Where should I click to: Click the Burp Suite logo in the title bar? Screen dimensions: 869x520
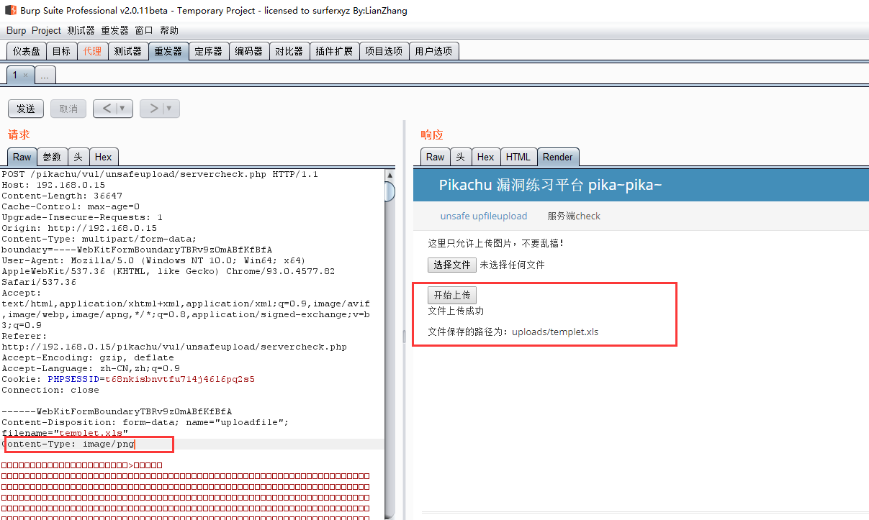[x=11, y=10]
